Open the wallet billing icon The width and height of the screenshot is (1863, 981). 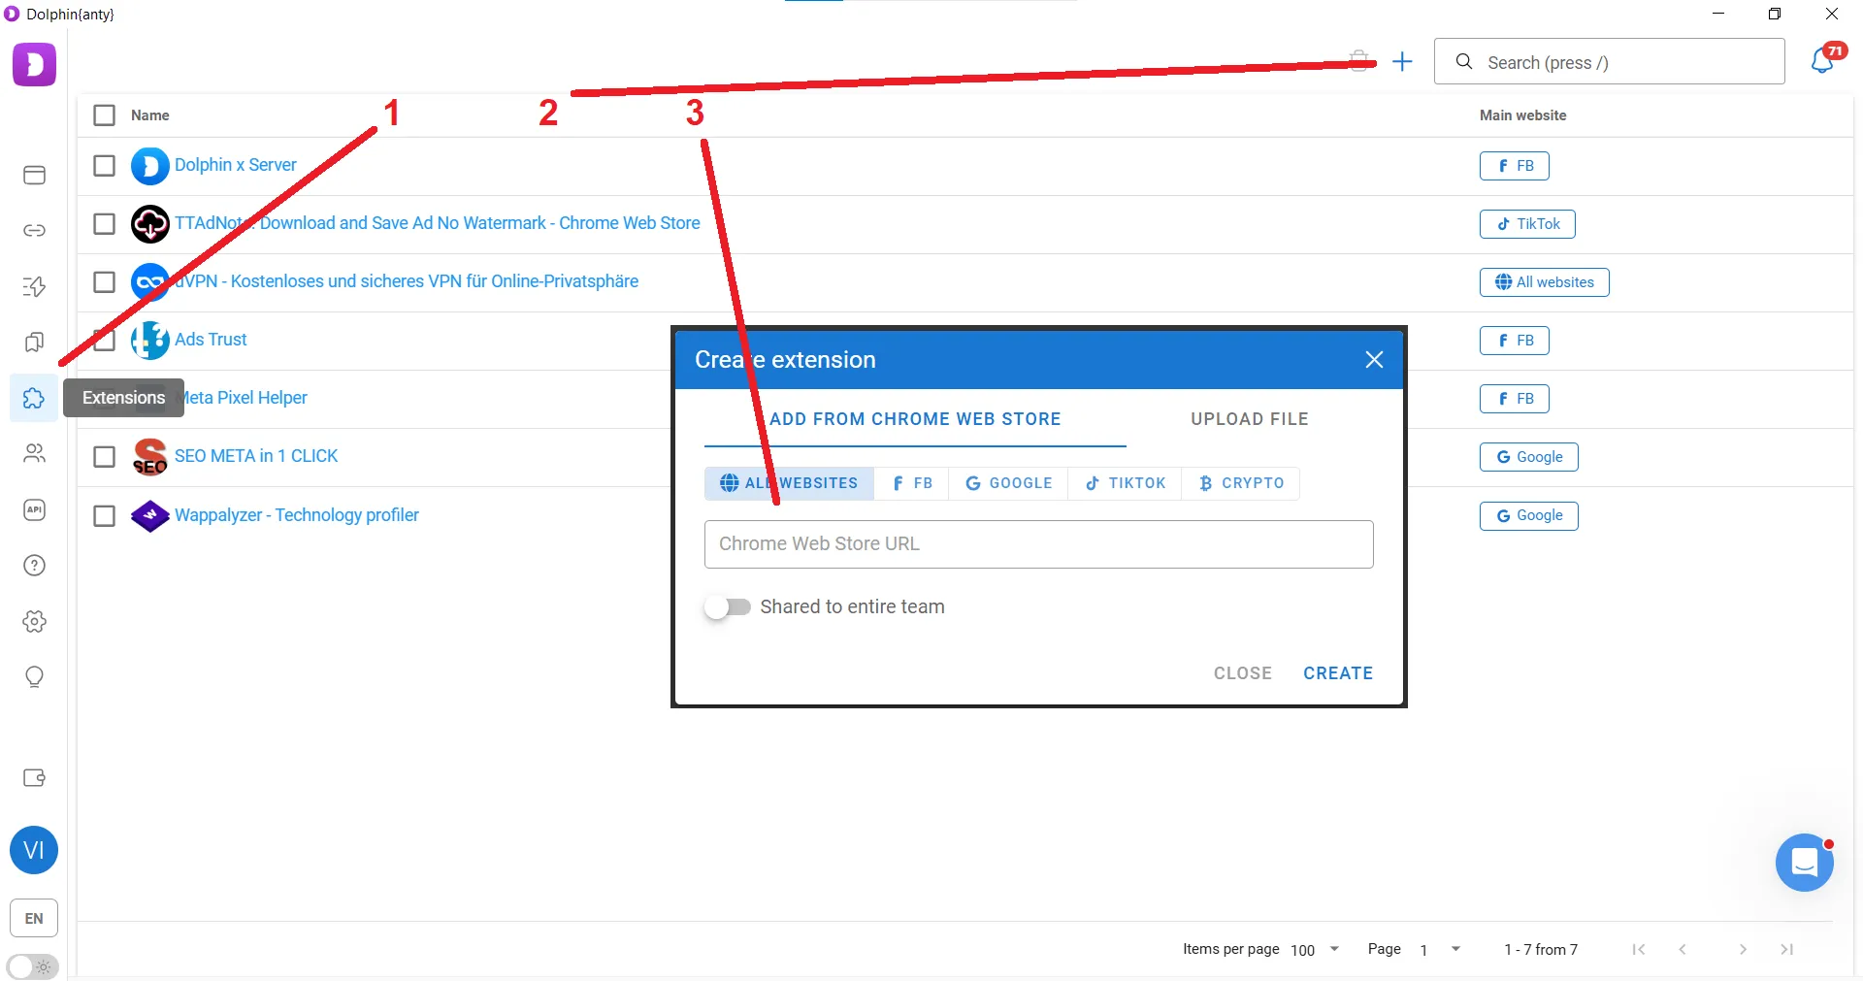point(34,777)
